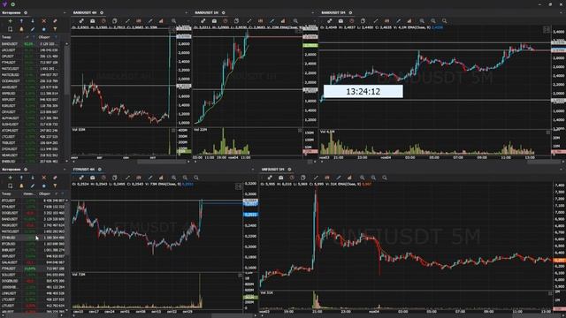This screenshot has width=566, height=318.
Task: Open the BANDUSDT 5M tab's gear settings
Action: pos(350,12)
